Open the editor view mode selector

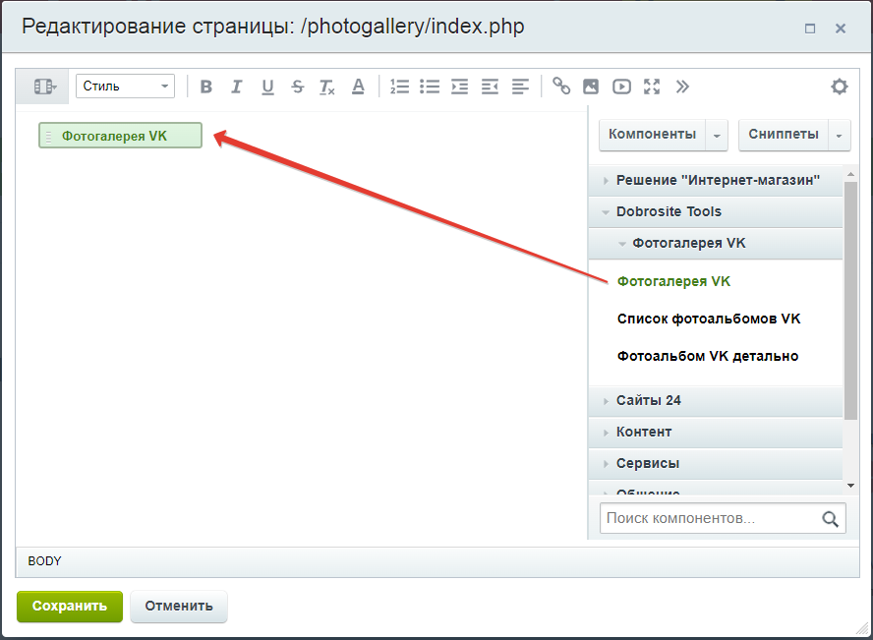click(45, 87)
